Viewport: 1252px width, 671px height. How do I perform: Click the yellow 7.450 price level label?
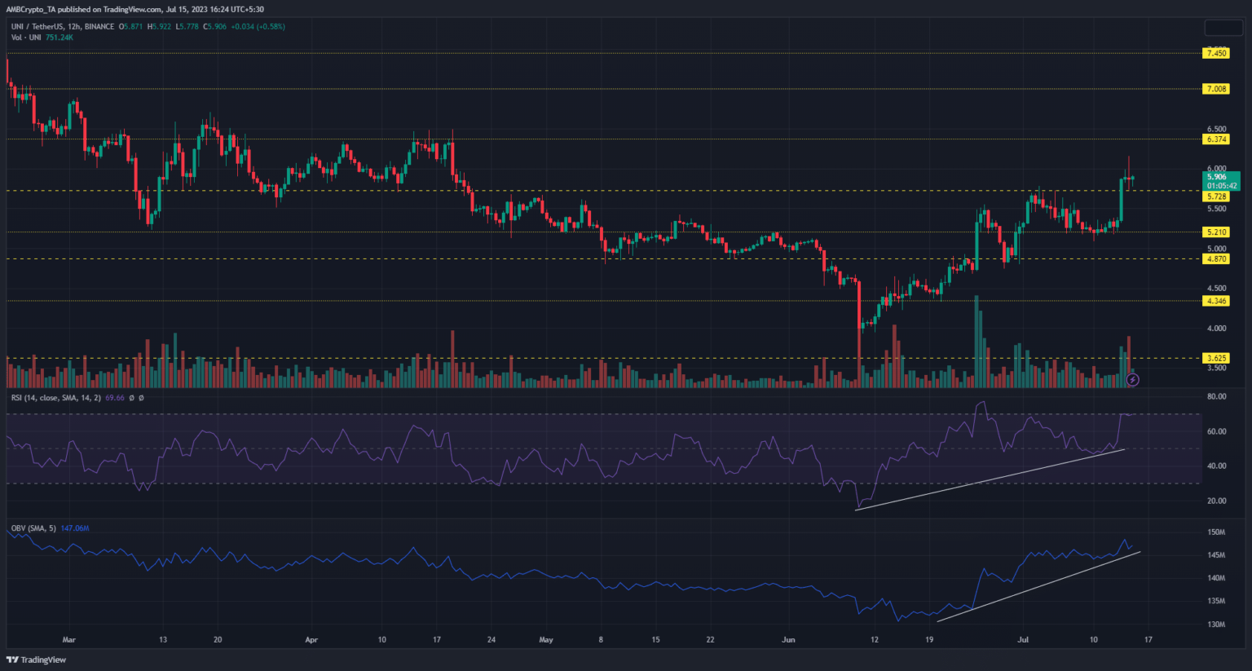click(x=1216, y=53)
